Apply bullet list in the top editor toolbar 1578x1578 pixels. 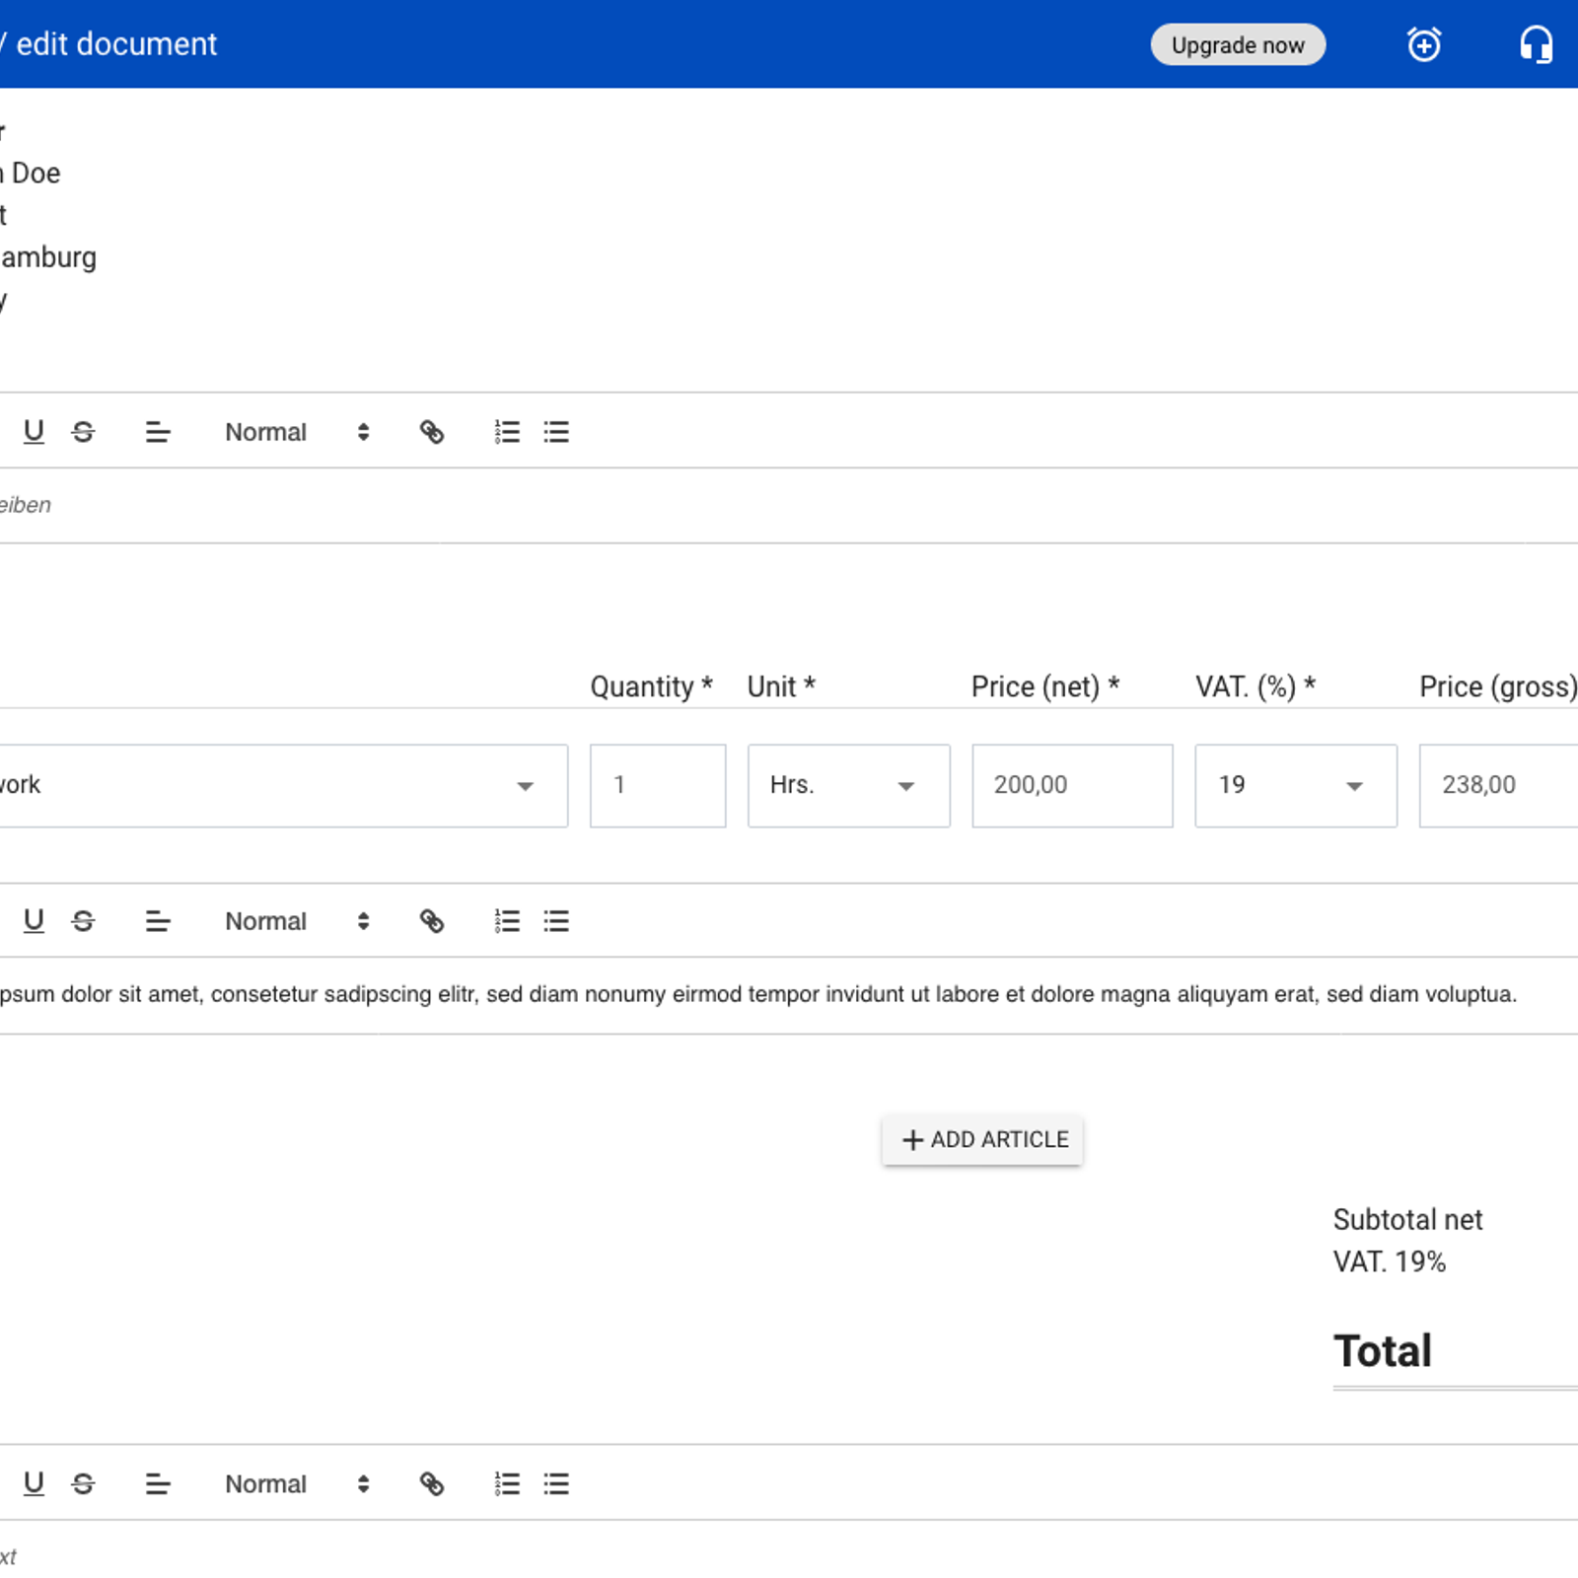tap(556, 432)
